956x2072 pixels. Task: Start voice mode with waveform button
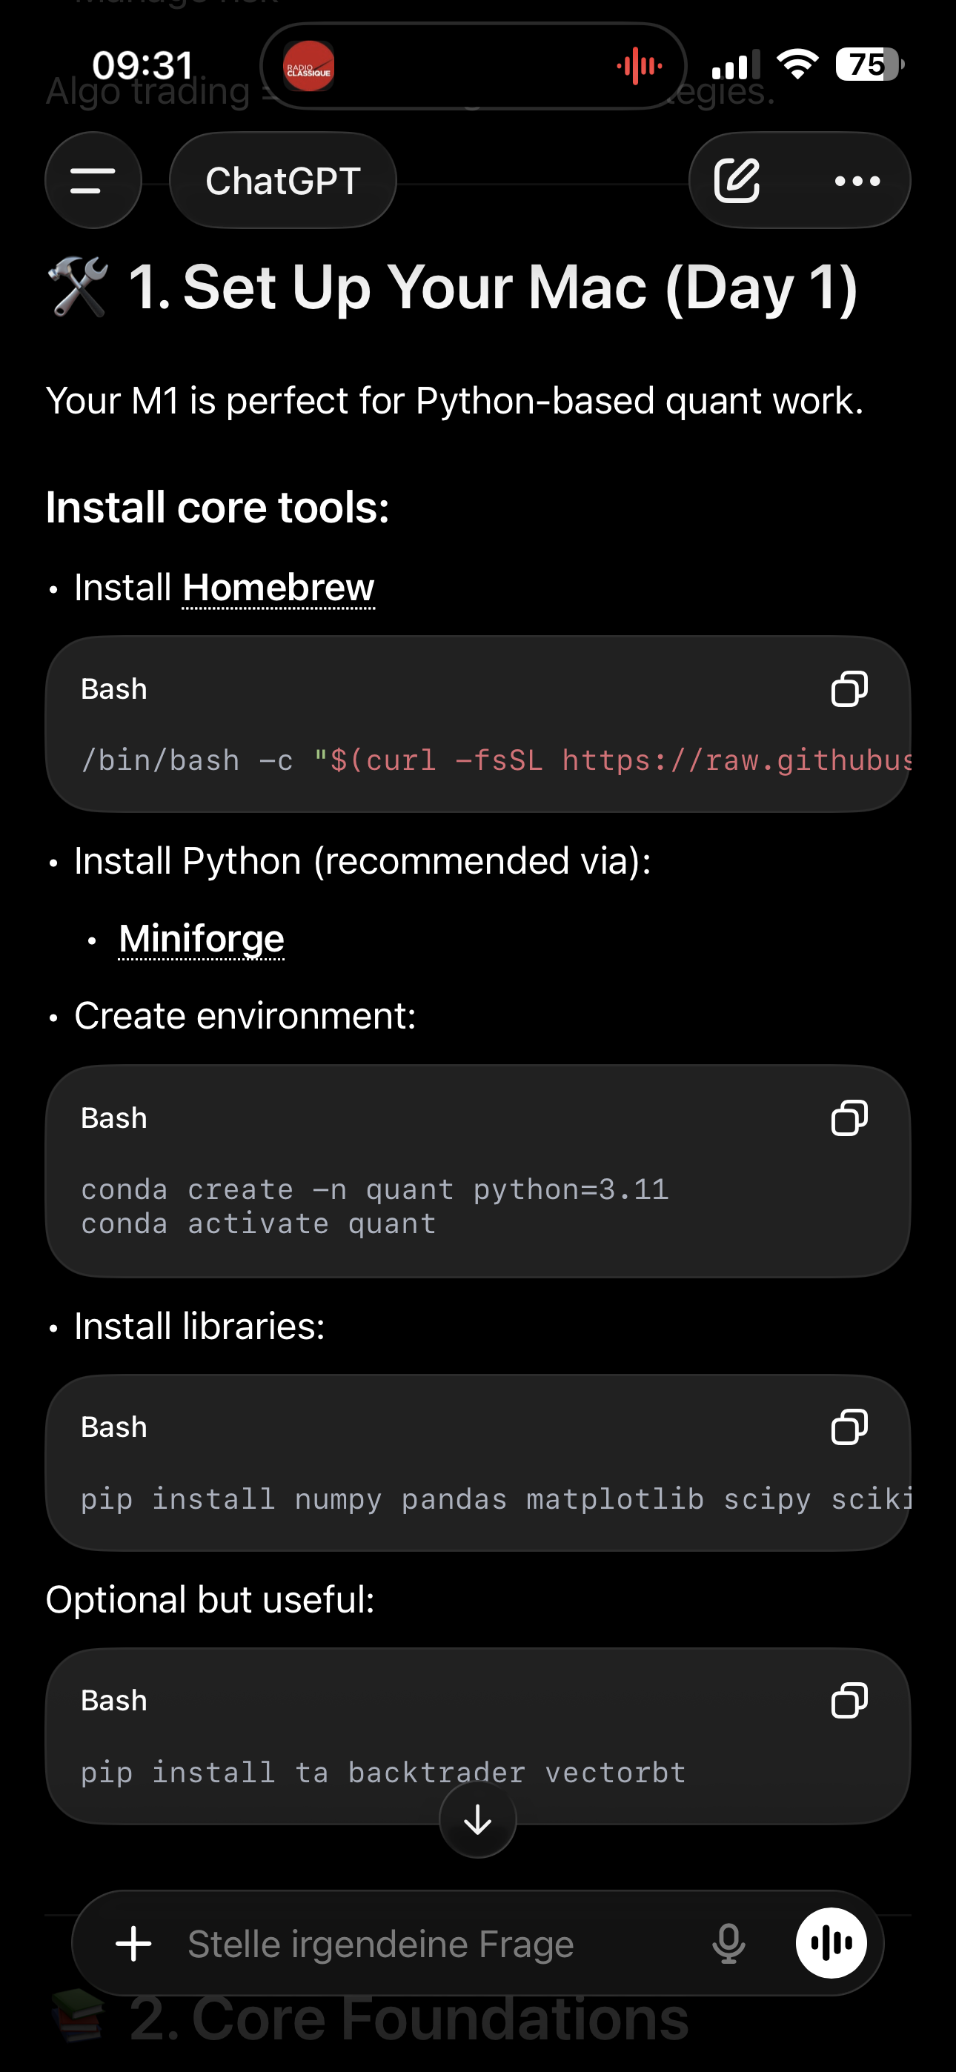click(x=831, y=1943)
